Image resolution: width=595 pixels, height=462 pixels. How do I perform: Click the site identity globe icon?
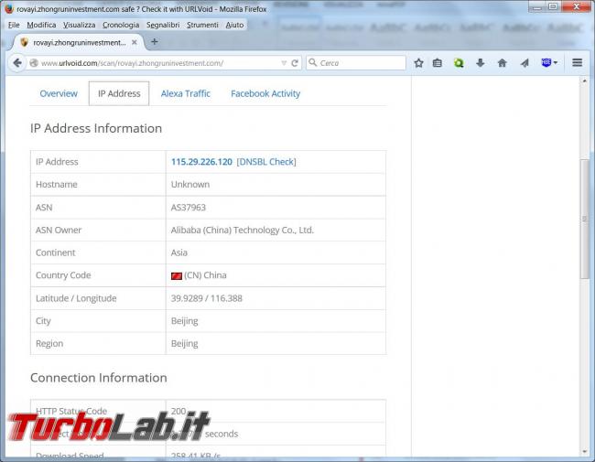coord(34,63)
